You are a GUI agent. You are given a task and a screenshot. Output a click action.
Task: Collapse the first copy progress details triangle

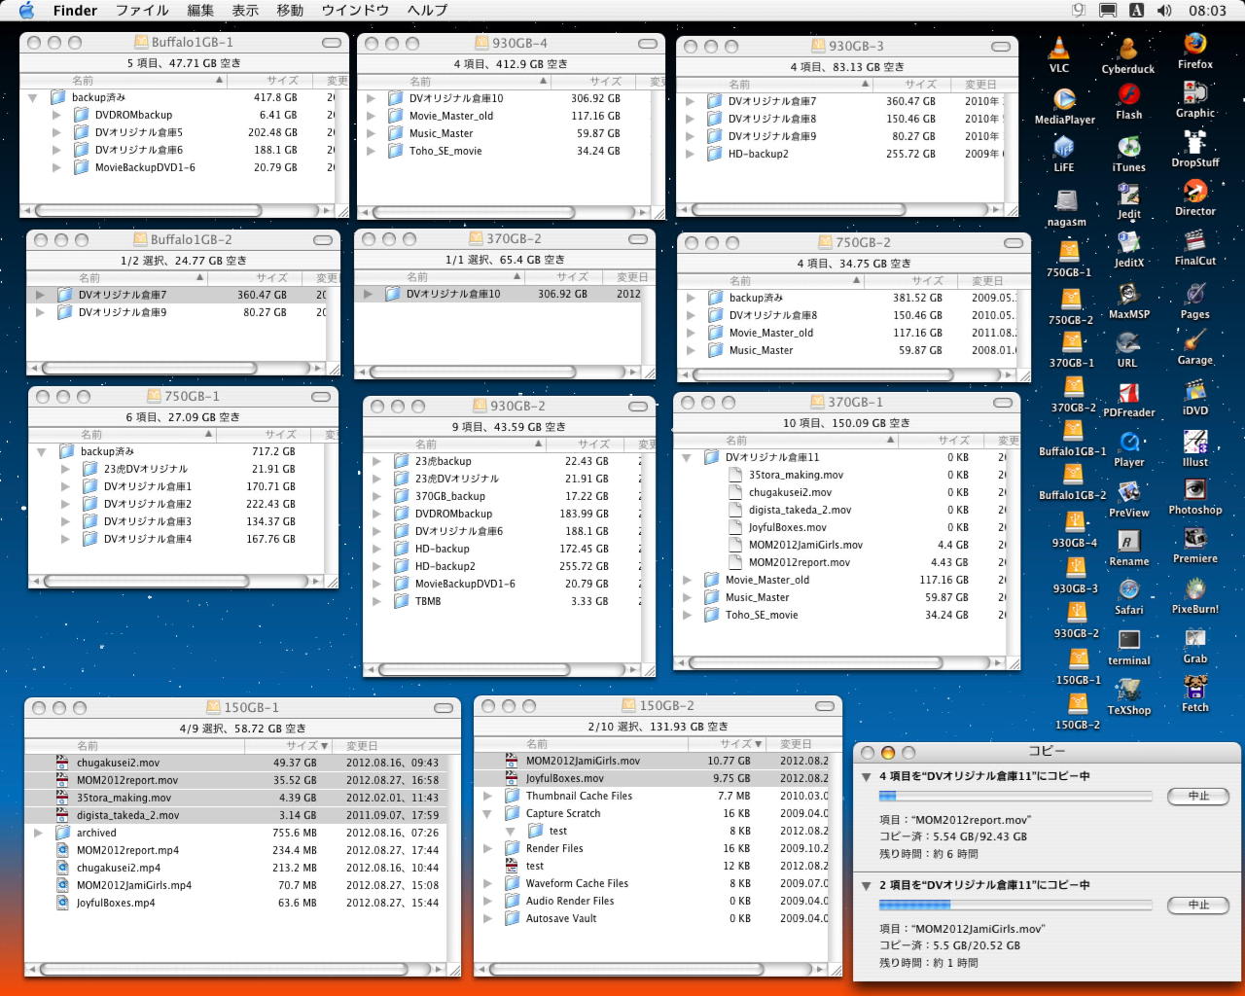867,777
